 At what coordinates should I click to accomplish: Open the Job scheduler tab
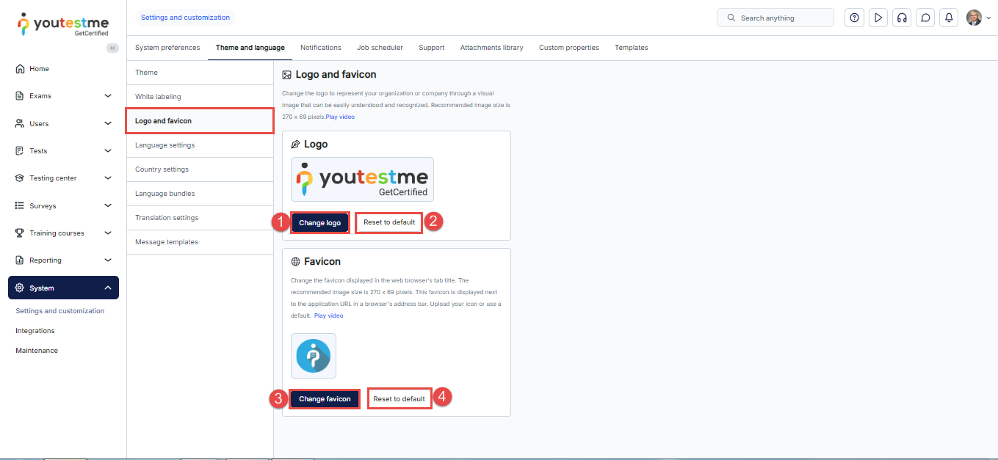point(380,48)
